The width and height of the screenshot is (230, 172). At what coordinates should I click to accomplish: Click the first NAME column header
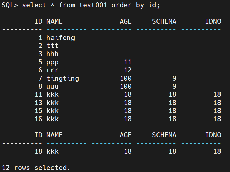point(55,22)
